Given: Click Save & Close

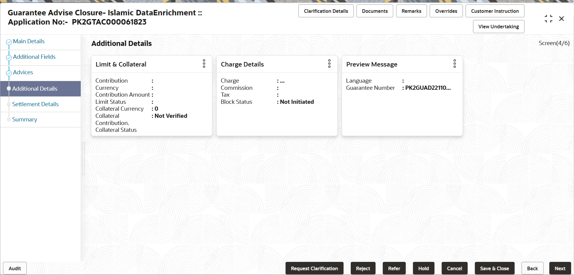Looking at the screenshot, I should coord(494,268).
